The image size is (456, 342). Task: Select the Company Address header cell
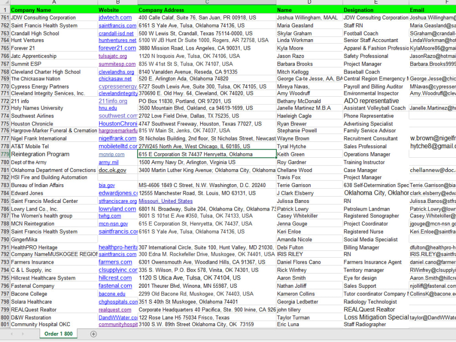[x=207, y=10]
